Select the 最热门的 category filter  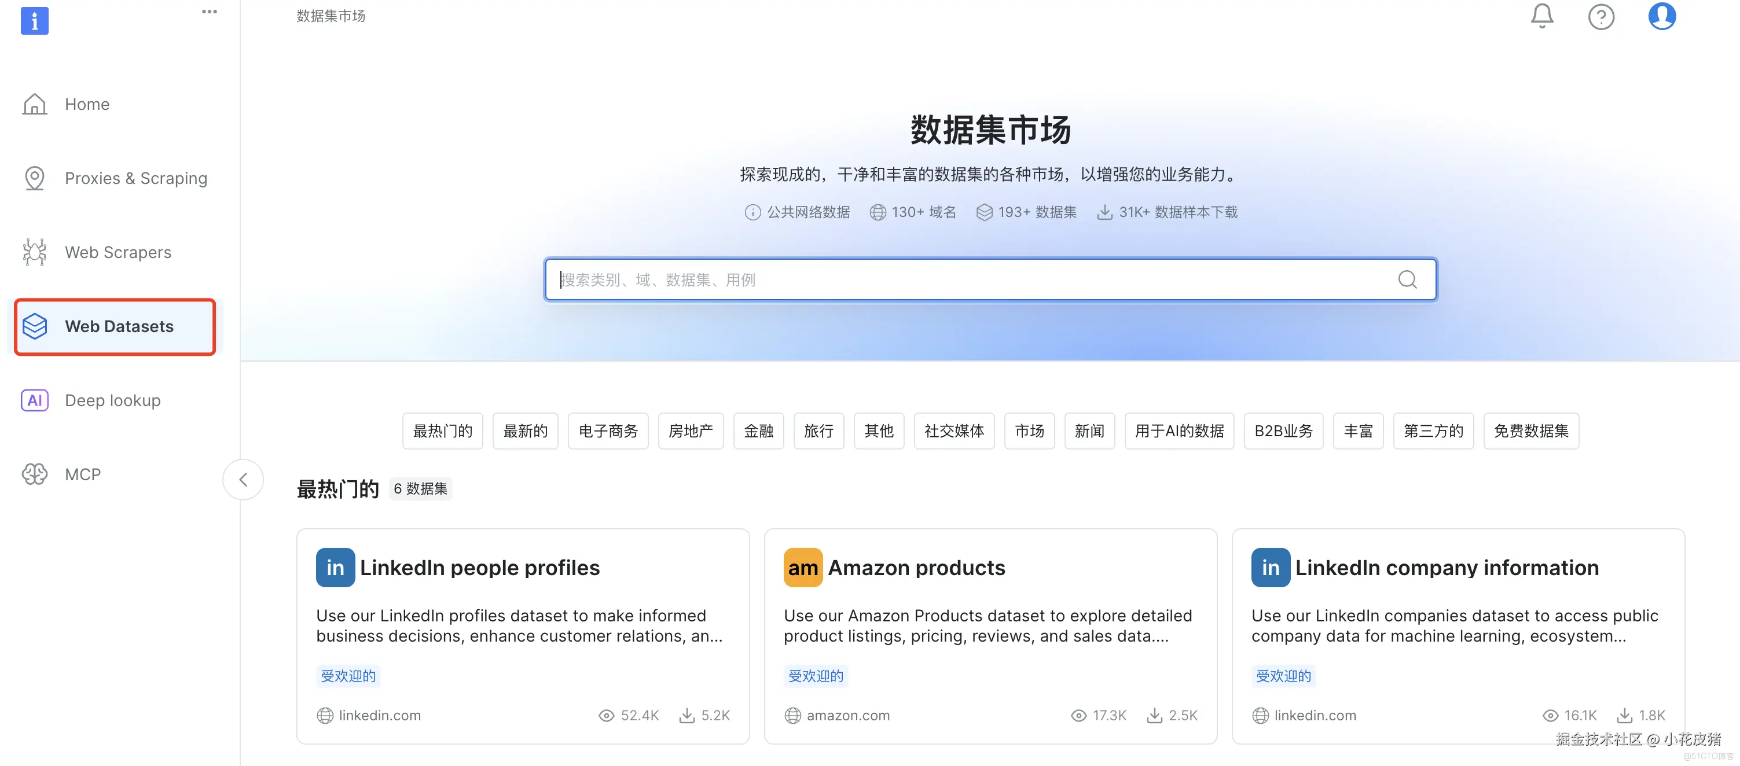coord(442,430)
